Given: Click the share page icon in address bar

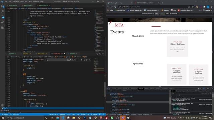Looking at the screenshot, I should pyautogui.click(x=189, y=7).
